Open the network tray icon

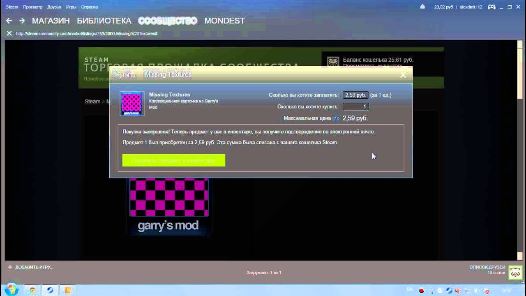point(468,291)
